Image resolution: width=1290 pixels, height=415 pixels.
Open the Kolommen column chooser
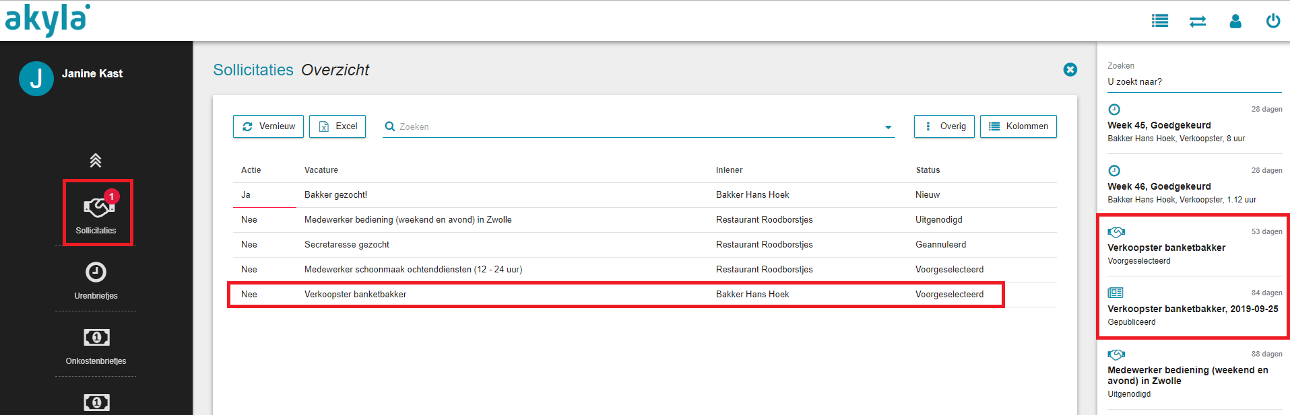[1019, 126]
